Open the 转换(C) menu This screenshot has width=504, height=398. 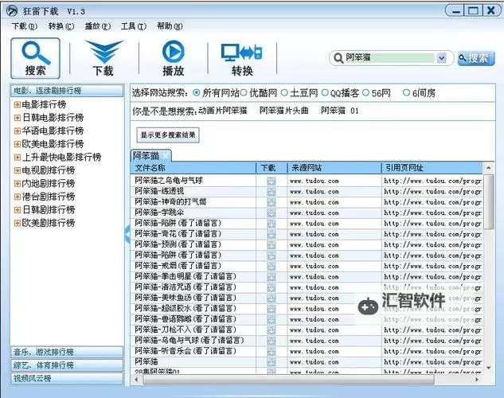(61, 26)
